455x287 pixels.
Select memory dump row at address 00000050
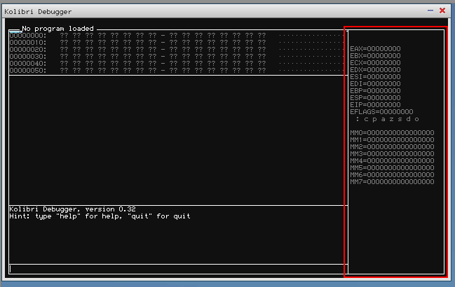(x=140, y=70)
